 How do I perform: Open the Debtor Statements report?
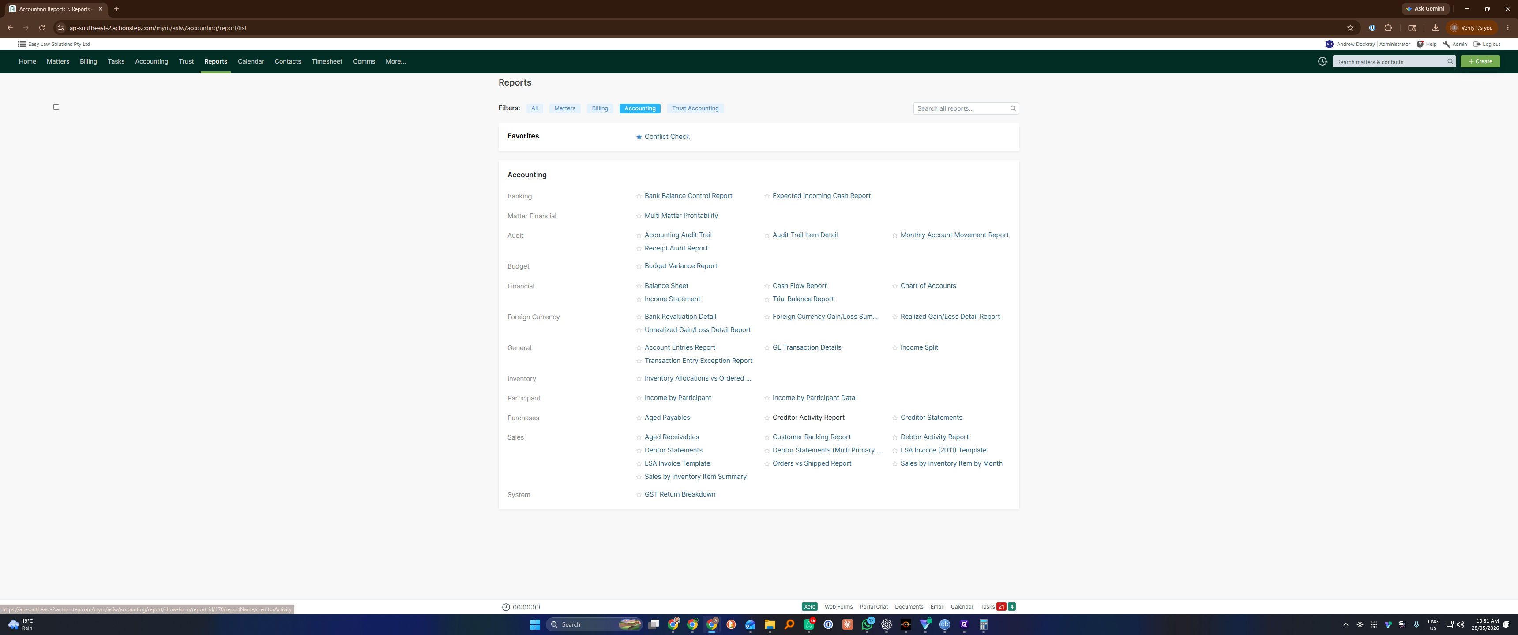click(673, 450)
